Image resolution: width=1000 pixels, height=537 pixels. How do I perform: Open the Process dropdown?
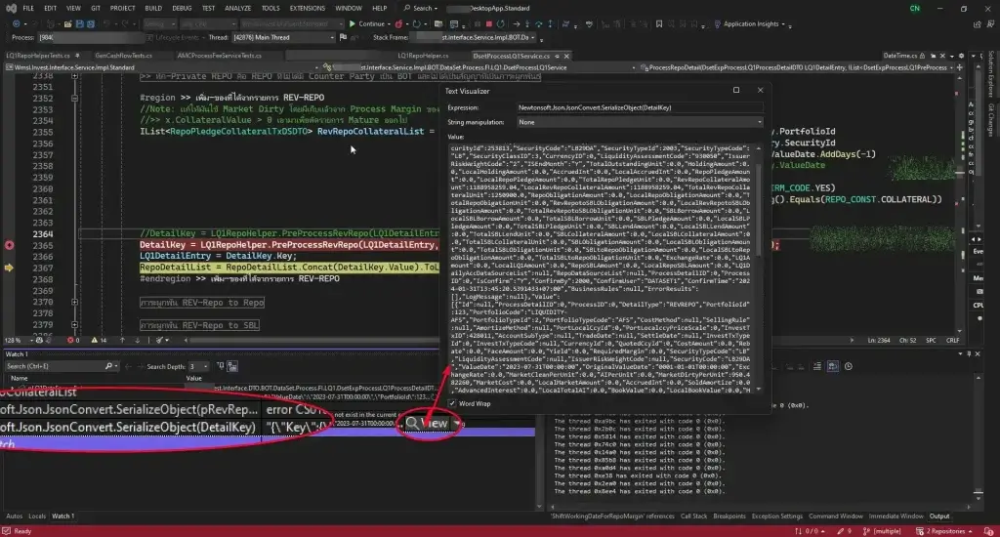tap(89, 38)
